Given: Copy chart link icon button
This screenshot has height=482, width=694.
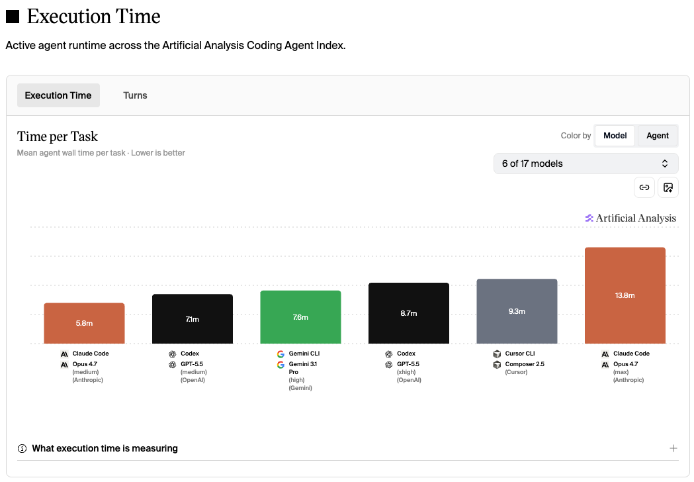Looking at the screenshot, I should pyautogui.click(x=644, y=187).
